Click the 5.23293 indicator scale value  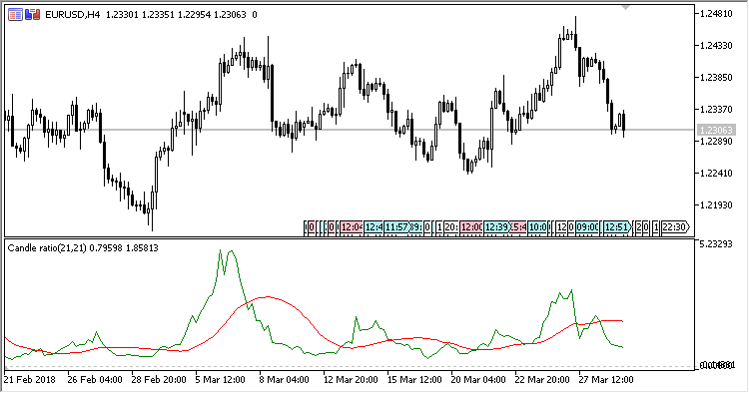click(x=716, y=244)
